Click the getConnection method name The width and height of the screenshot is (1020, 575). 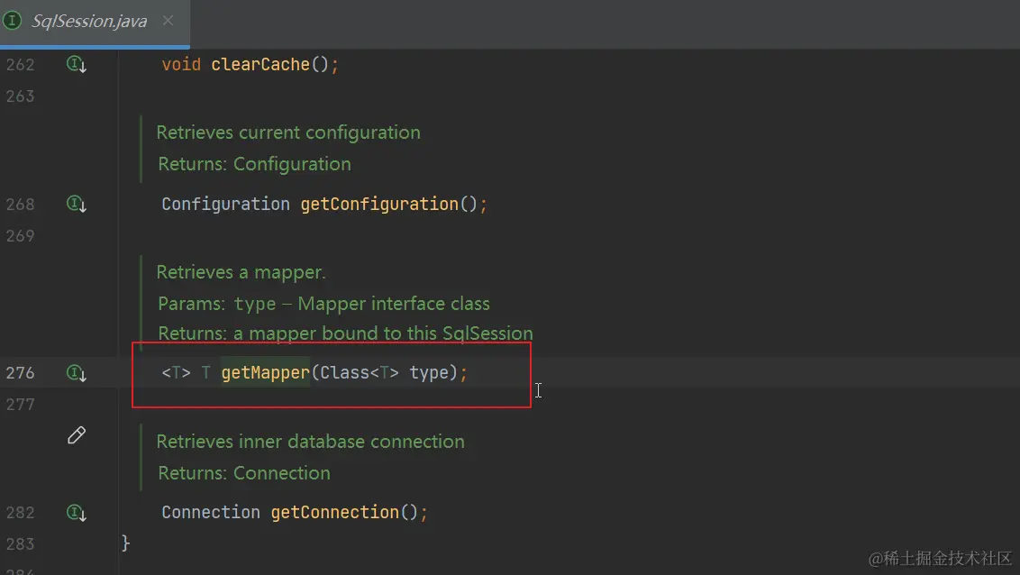click(334, 513)
